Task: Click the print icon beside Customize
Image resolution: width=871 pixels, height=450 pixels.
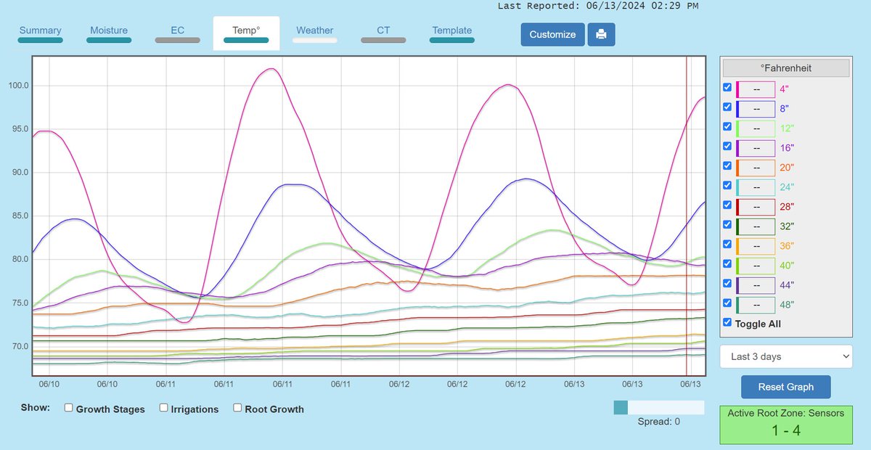Action: (x=601, y=34)
